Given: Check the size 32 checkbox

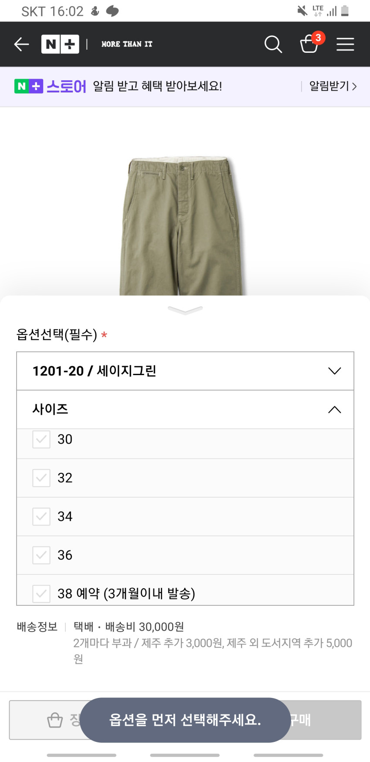Looking at the screenshot, I should pos(41,478).
